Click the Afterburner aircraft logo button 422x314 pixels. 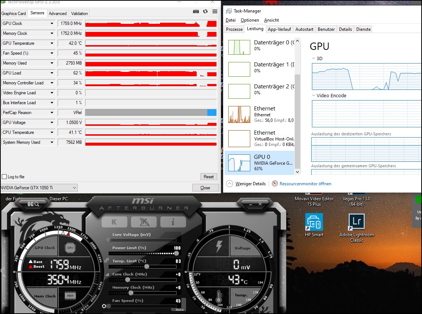[x=144, y=222]
